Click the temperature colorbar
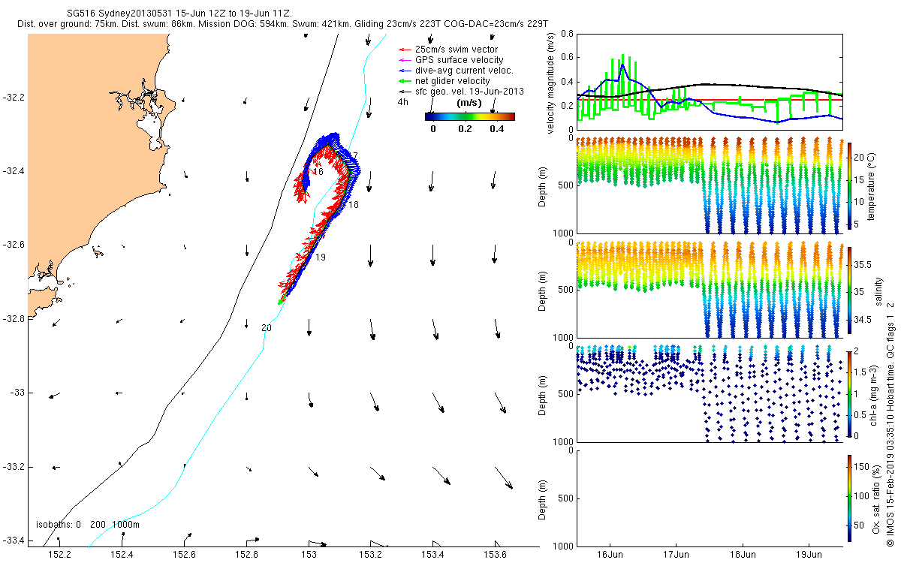Image resolution: width=901 pixels, height=563 pixels. [849, 185]
